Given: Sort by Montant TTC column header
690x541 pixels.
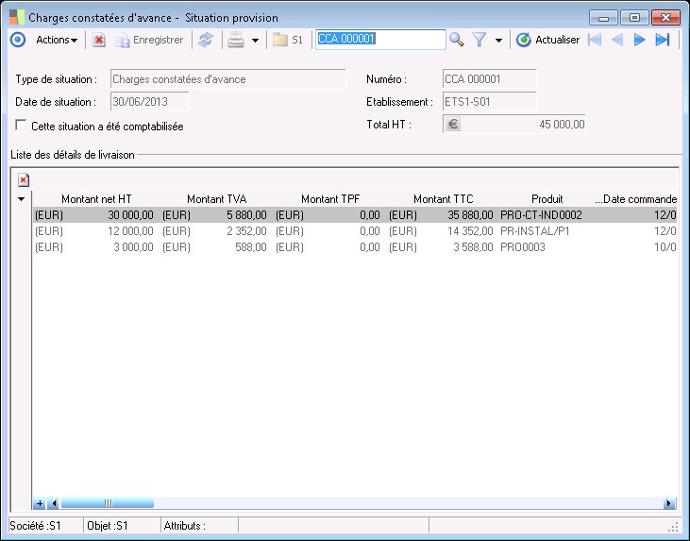Looking at the screenshot, I should coord(443,199).
